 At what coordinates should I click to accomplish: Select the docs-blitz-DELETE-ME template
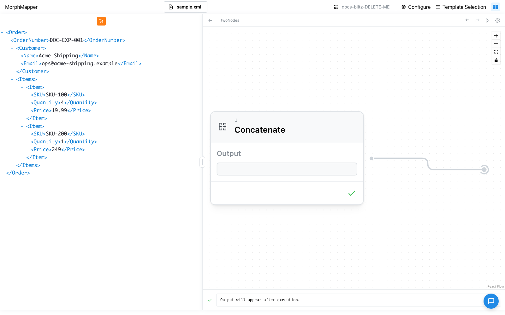[362, 7]
